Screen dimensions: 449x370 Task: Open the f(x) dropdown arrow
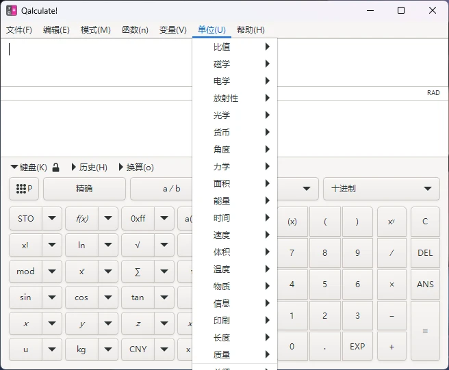point(108,219)
